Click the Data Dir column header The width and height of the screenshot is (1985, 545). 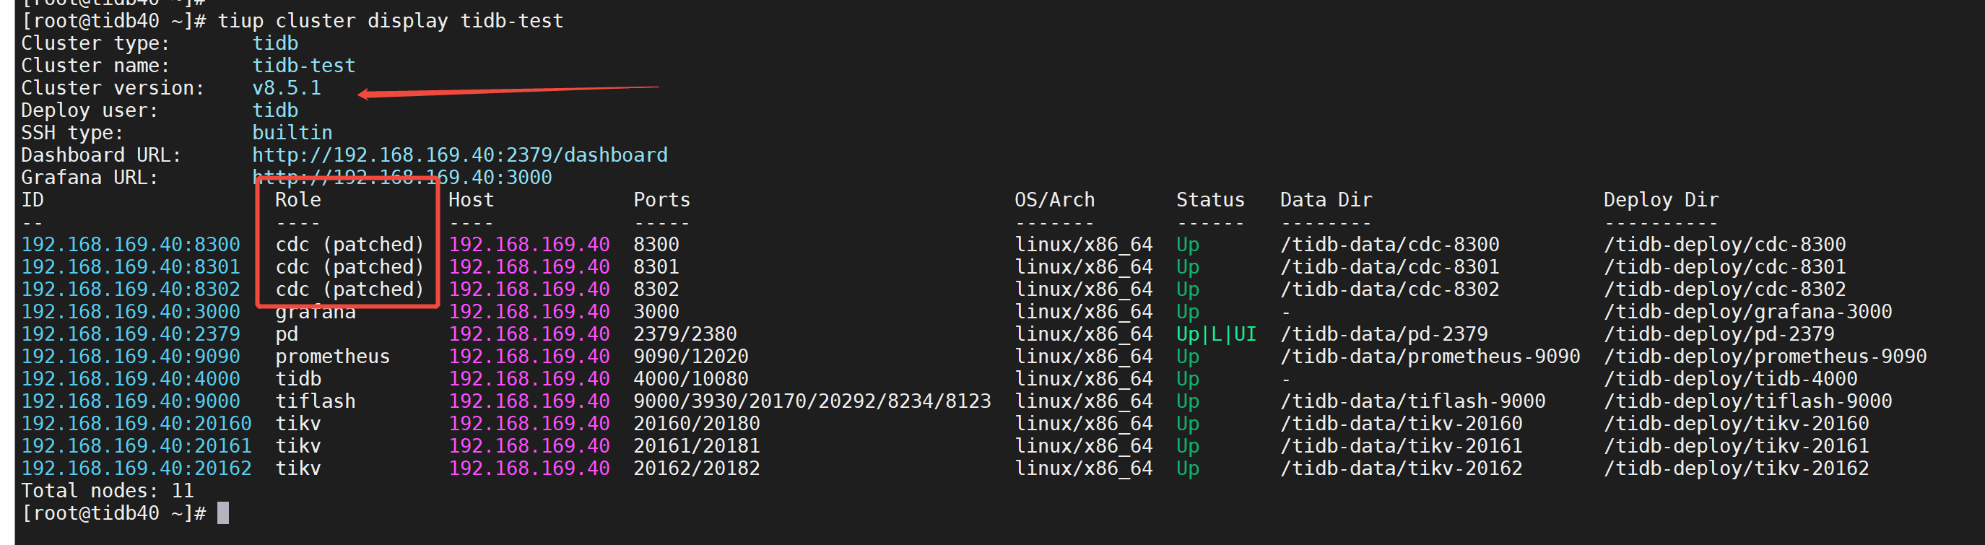pyautogui.click(x=1324, y=200)
